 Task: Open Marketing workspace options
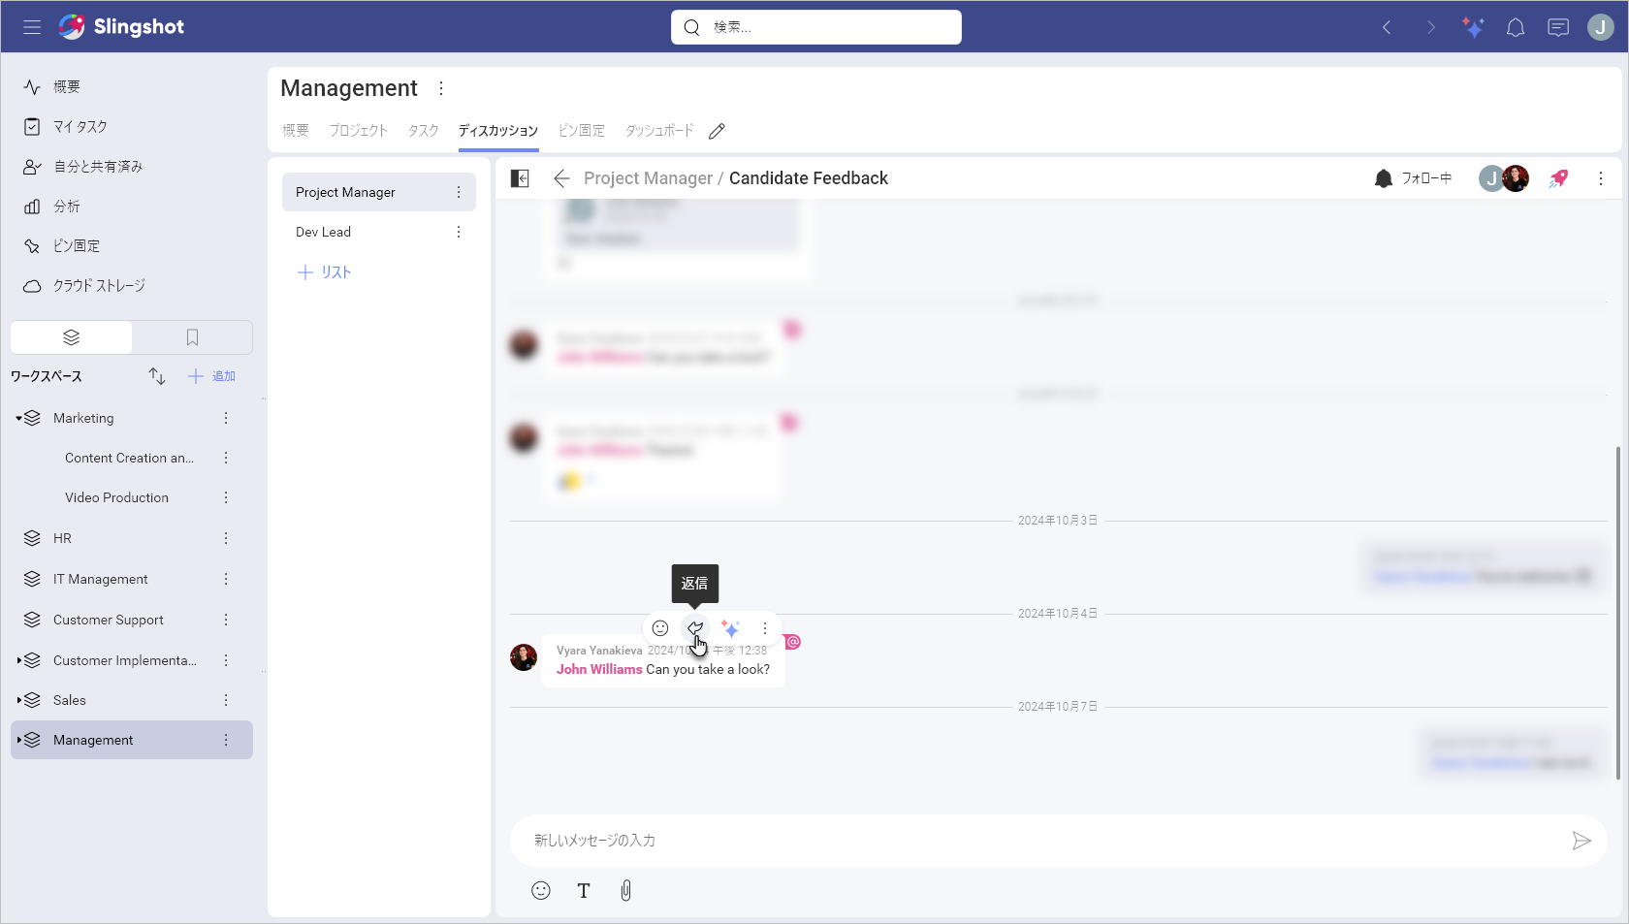point(226,418)
